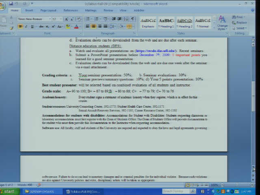Open the Shading dropdown
This screenshot has width=260, height=195.
point(122,26)
